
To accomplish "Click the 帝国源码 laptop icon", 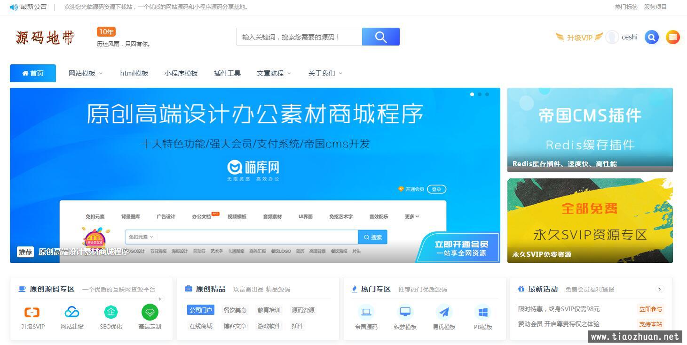I will tap(366, 312).
